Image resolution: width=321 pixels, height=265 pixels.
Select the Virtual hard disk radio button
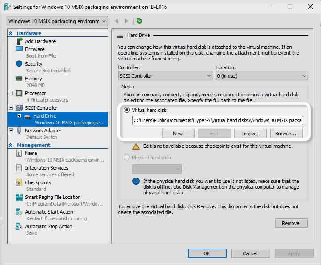(127, 110)
